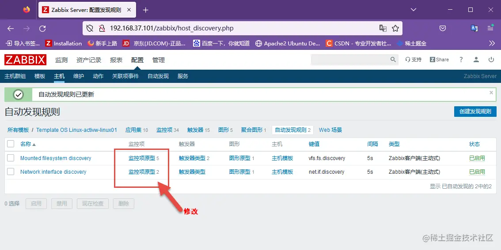Click the Firefox view icon
The image size is (501, 250).
[x=27, y=10]
